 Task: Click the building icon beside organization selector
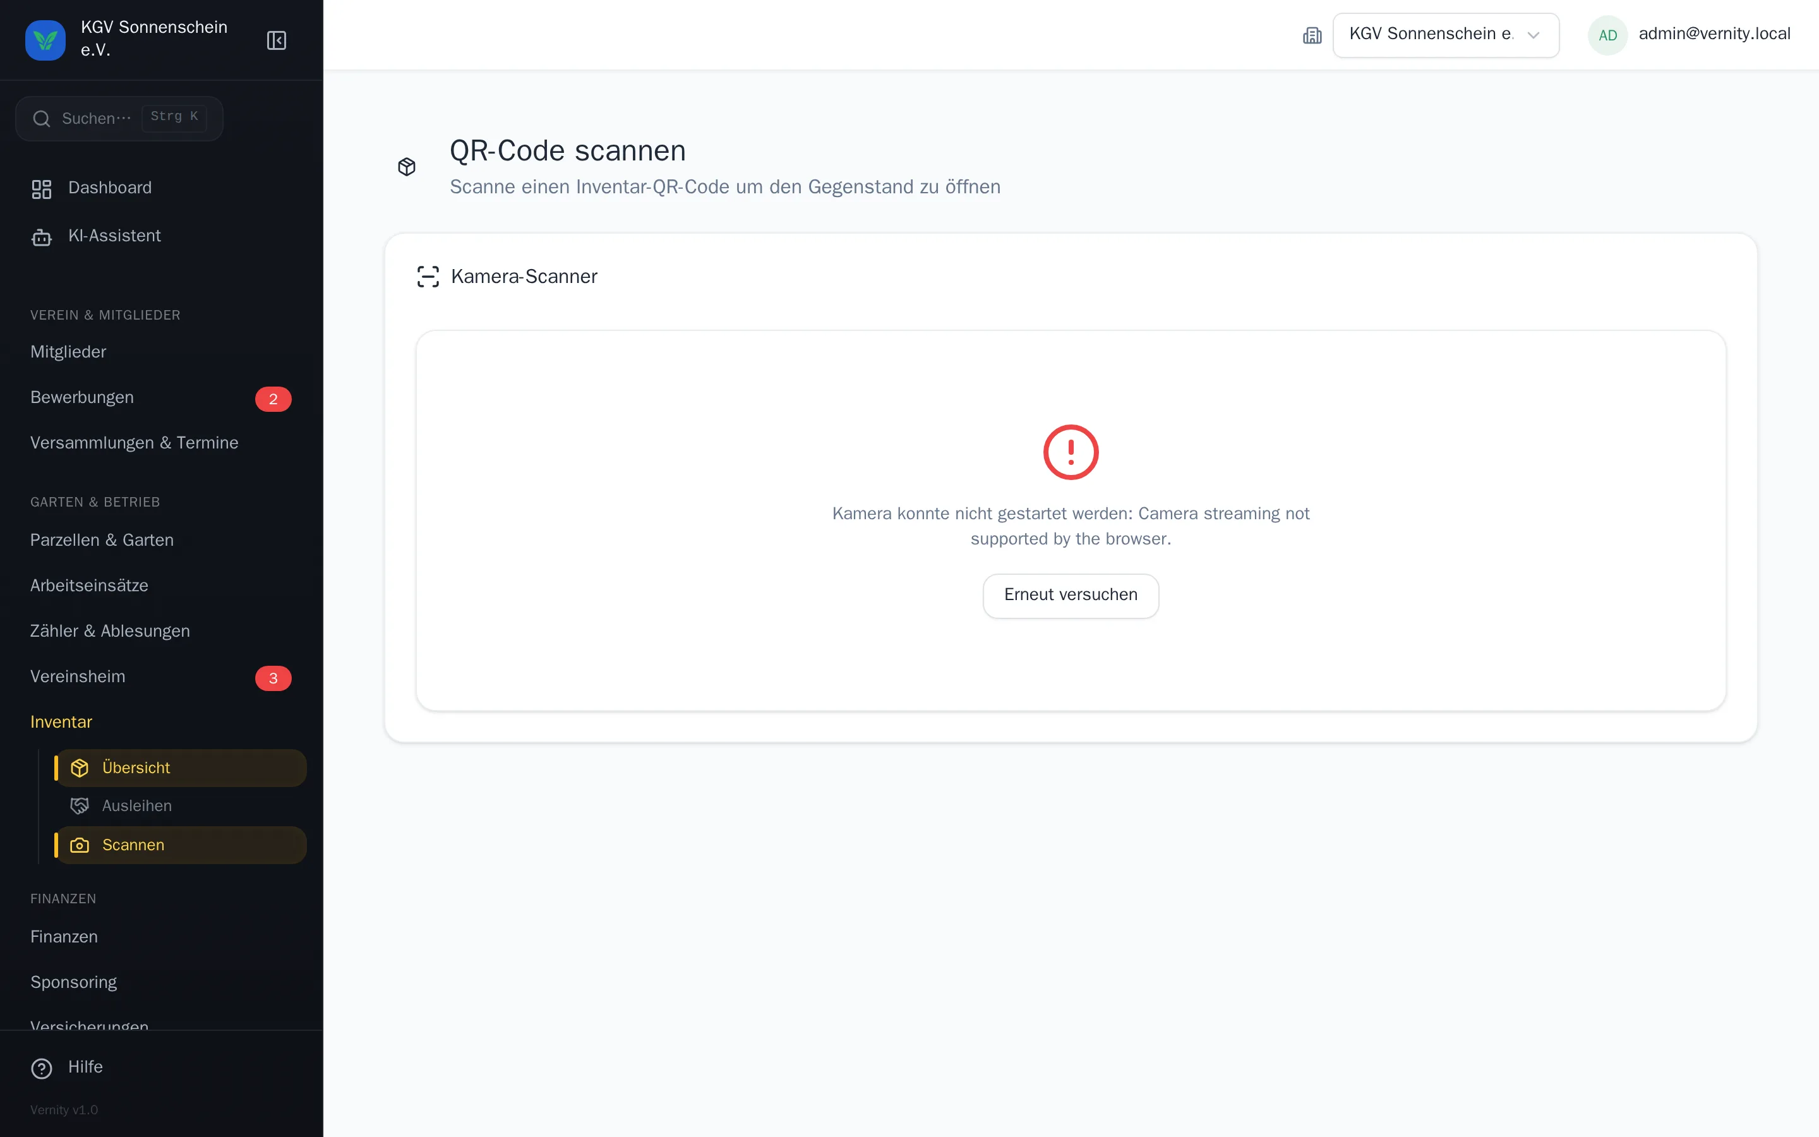1312,35
